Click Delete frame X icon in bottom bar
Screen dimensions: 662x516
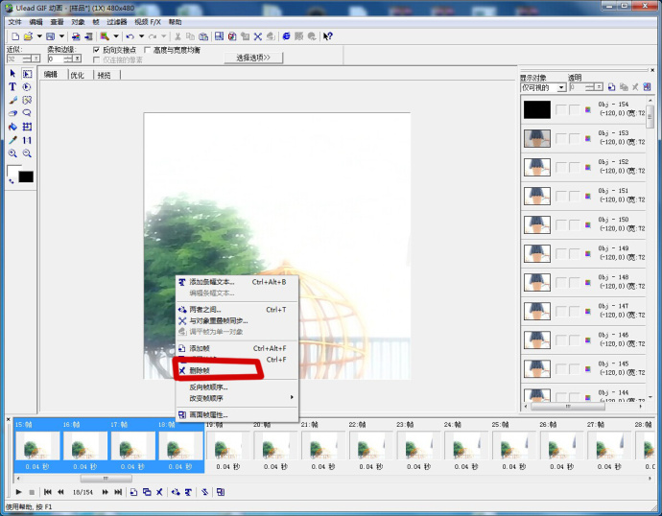click(159, 492)
